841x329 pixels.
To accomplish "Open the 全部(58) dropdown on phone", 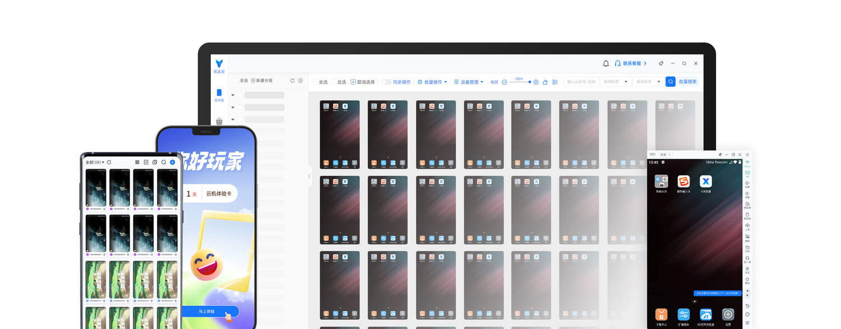I will pyautogui.click(x=95, y=162).
